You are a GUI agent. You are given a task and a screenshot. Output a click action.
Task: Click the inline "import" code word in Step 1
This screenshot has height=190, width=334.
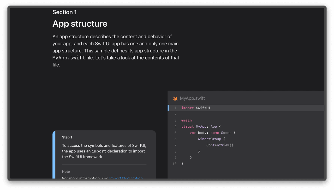tap(99, 151)
